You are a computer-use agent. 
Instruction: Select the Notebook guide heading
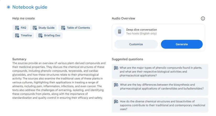(x=30, y=7)
